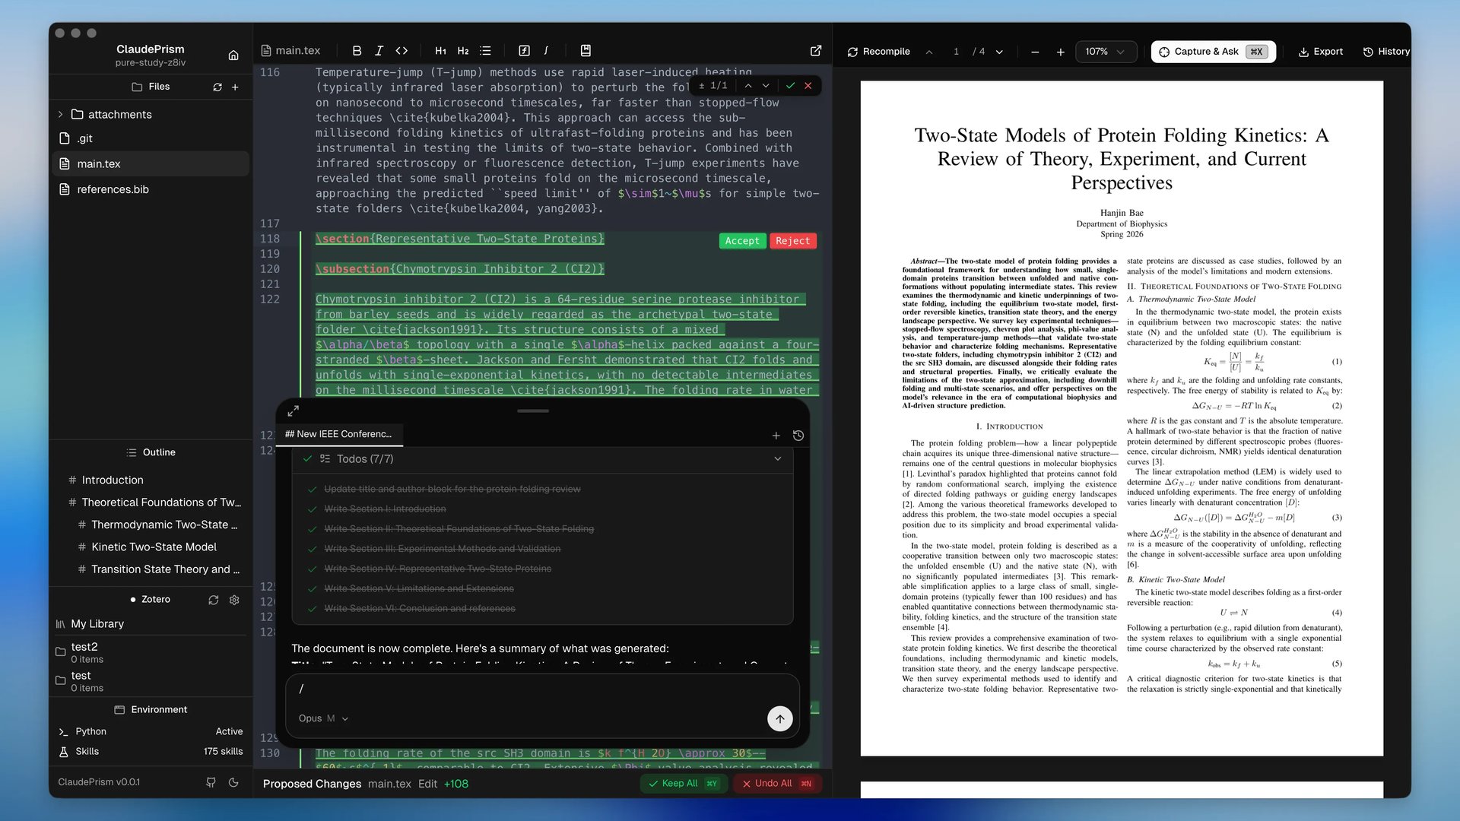
Task: Insert inline code with code icon
Action: [x=401, y=51]
